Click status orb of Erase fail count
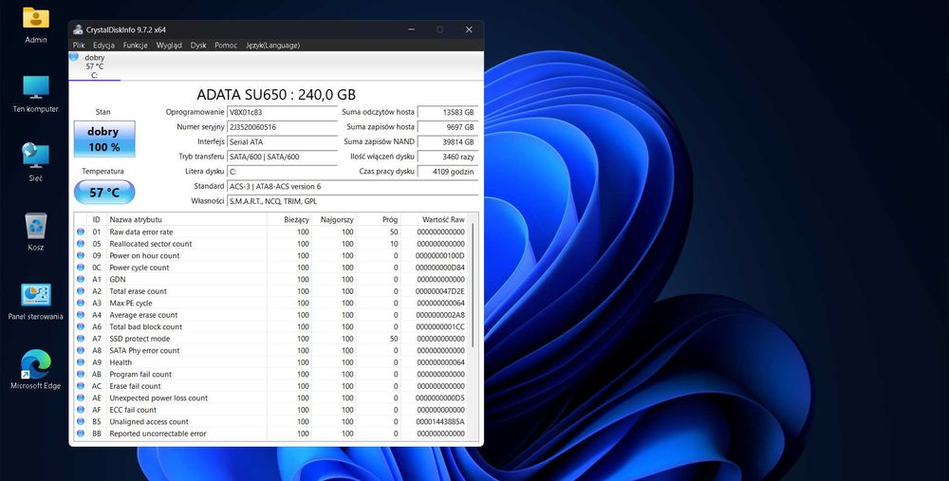 click(x=81, y=386)
